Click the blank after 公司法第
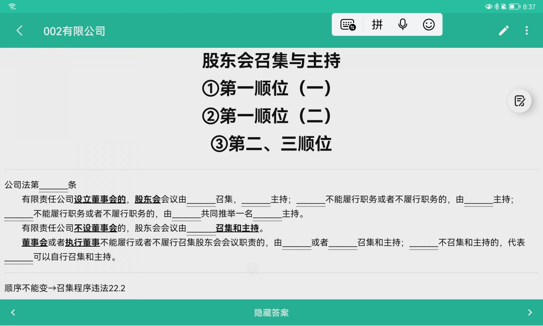The width and height of the screenshot is (543, 326). point(53,185)
